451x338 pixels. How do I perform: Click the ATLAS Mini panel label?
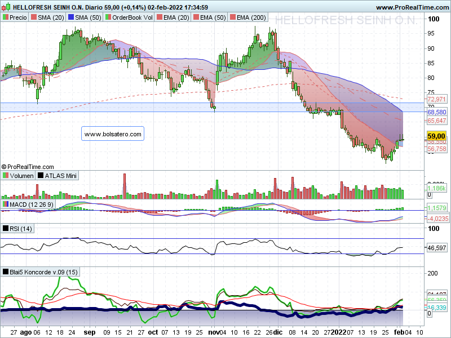61,176
